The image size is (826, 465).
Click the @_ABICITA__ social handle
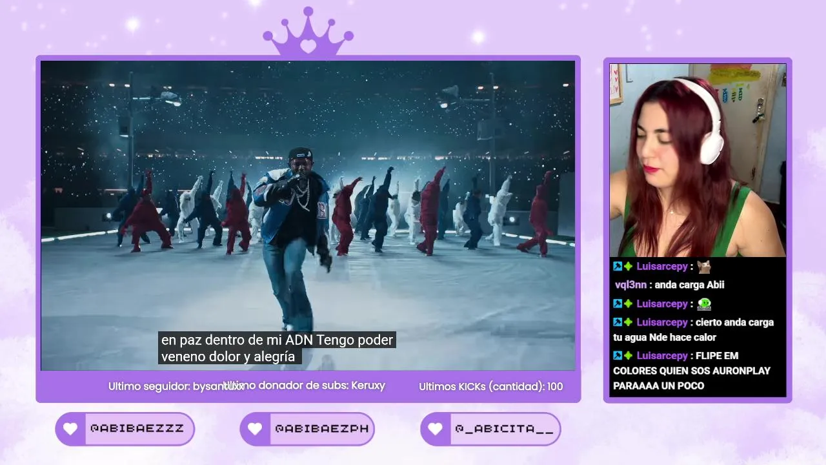click(x=504, y=428)
